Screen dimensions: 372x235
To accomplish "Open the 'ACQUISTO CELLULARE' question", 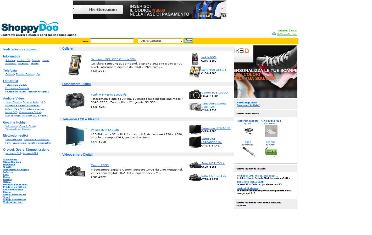I will 250,182.
